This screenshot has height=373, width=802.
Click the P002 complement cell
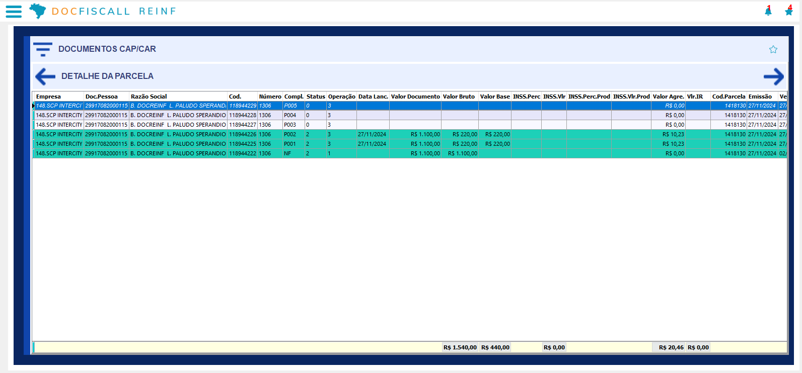(x=294, y=135)
